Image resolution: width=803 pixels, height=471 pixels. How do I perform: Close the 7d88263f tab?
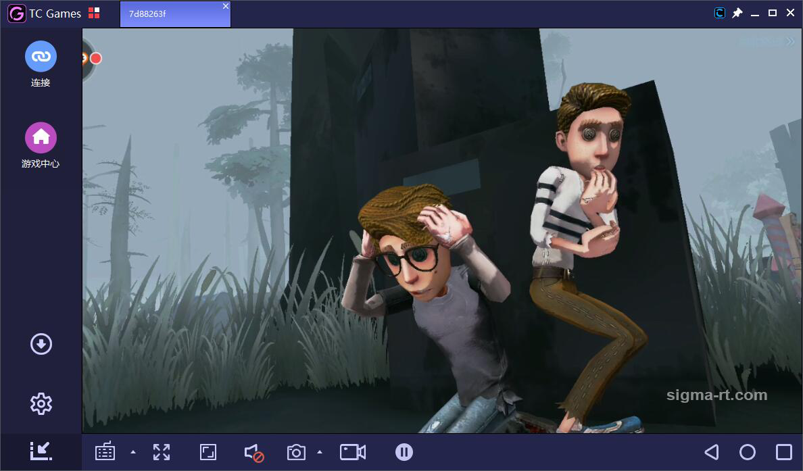(225, 6)
